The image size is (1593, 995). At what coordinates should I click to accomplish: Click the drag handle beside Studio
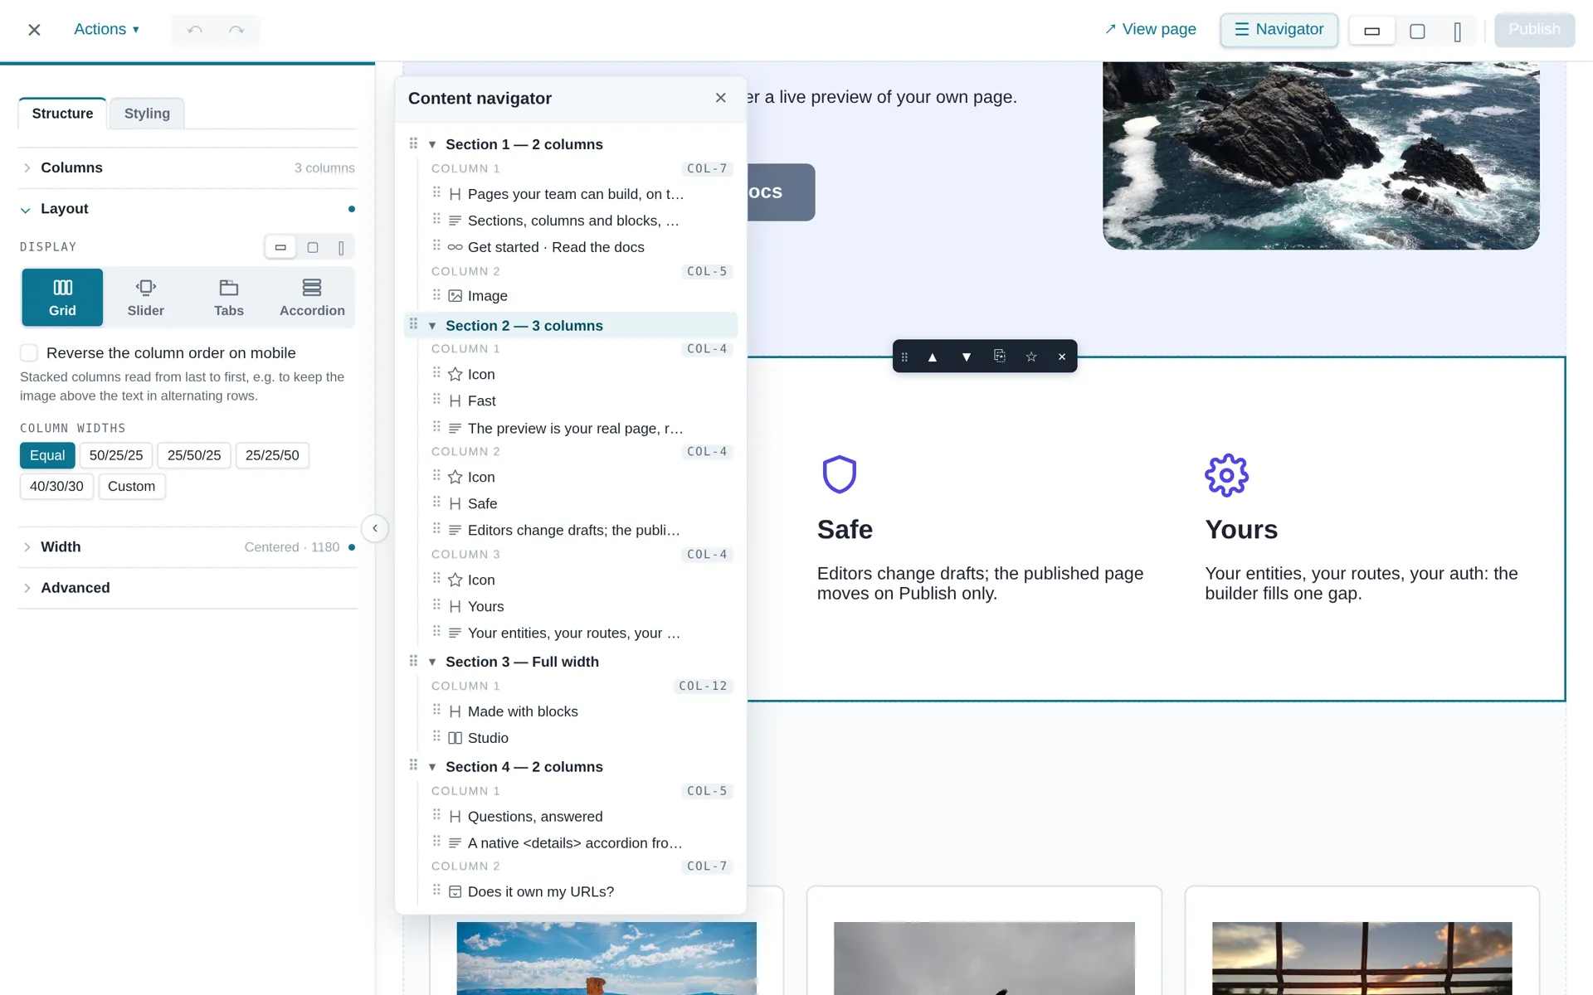point(436,736)
